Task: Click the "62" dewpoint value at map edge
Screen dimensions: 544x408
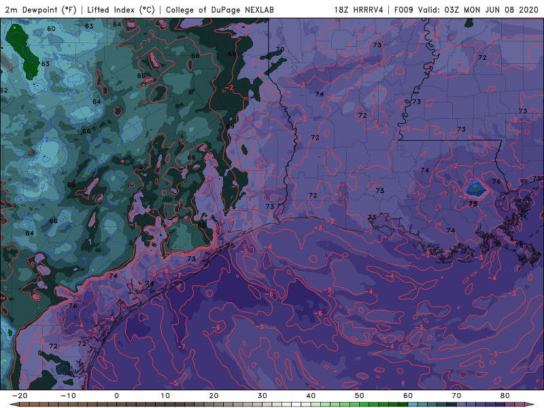Action: click(x=4, y=90)
